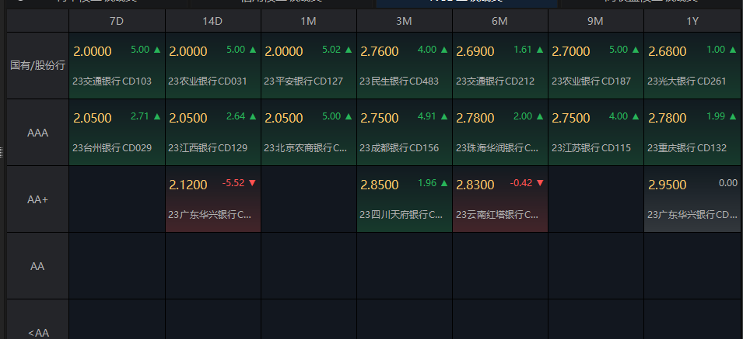Screen dimensions: 743x339
Task: Open the 23农业银行CD187 quote cell
Action: point(596,66)
